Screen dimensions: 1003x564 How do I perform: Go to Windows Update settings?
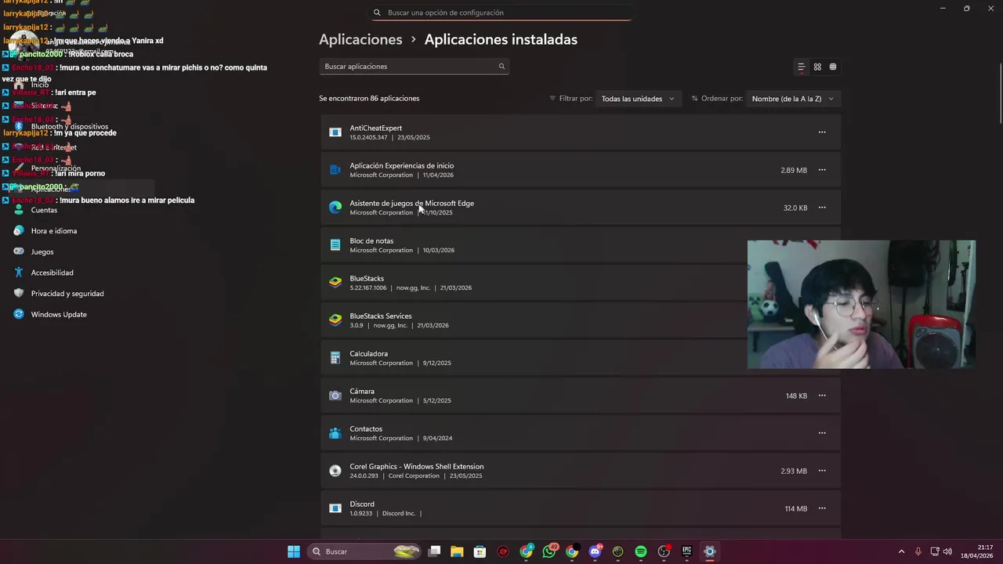coord(59,315)
